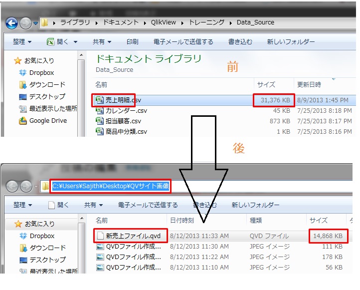Select トレーニング breadcrumb segment
Image resolution: width=360 pixels, height=290 pixels.
pos(206,22)
